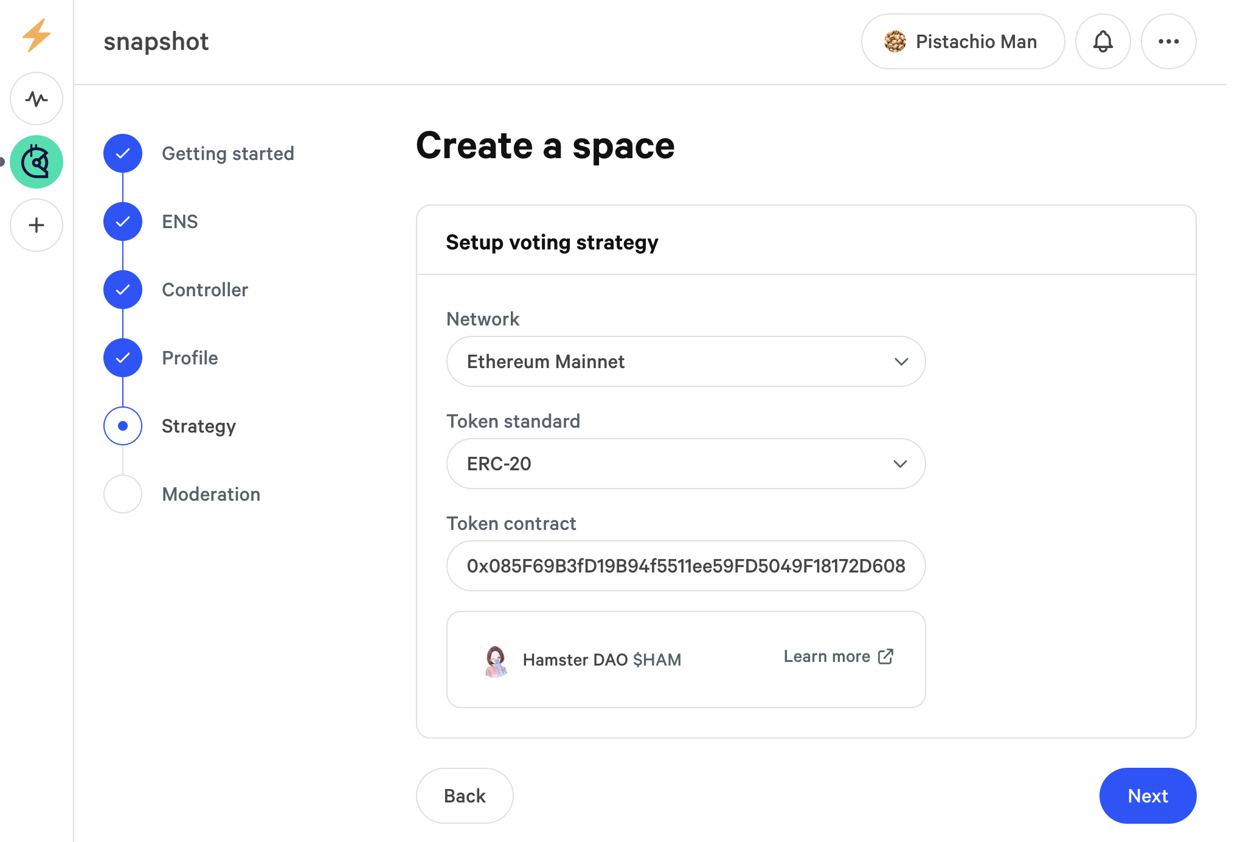
Task: Open notifications bell icon
Action: click(1103, 41)
